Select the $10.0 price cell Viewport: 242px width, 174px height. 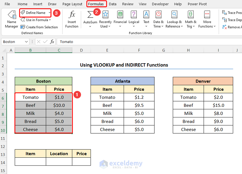[59, 105]
